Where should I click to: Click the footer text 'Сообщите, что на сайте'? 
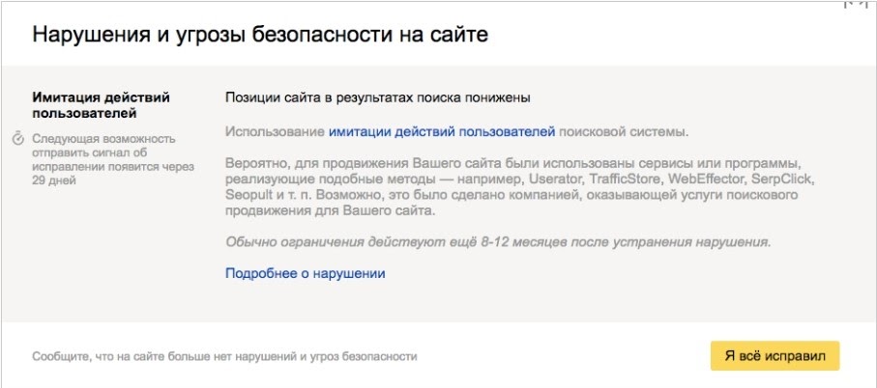(224, 356)
